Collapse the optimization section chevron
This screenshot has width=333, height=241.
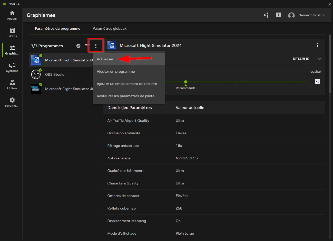[x=319, y=59]
